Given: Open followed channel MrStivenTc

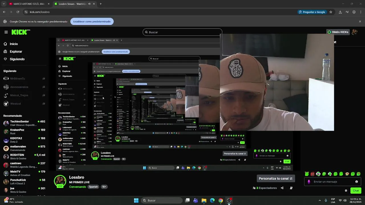Looking at the screenshot, I should (x=24, y=79).
